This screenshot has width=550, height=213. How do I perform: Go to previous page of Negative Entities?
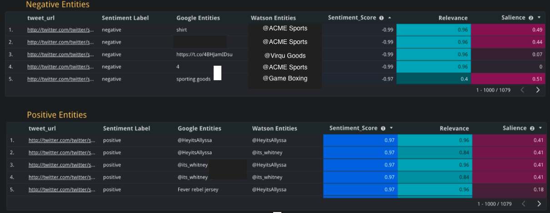point(522,90)
